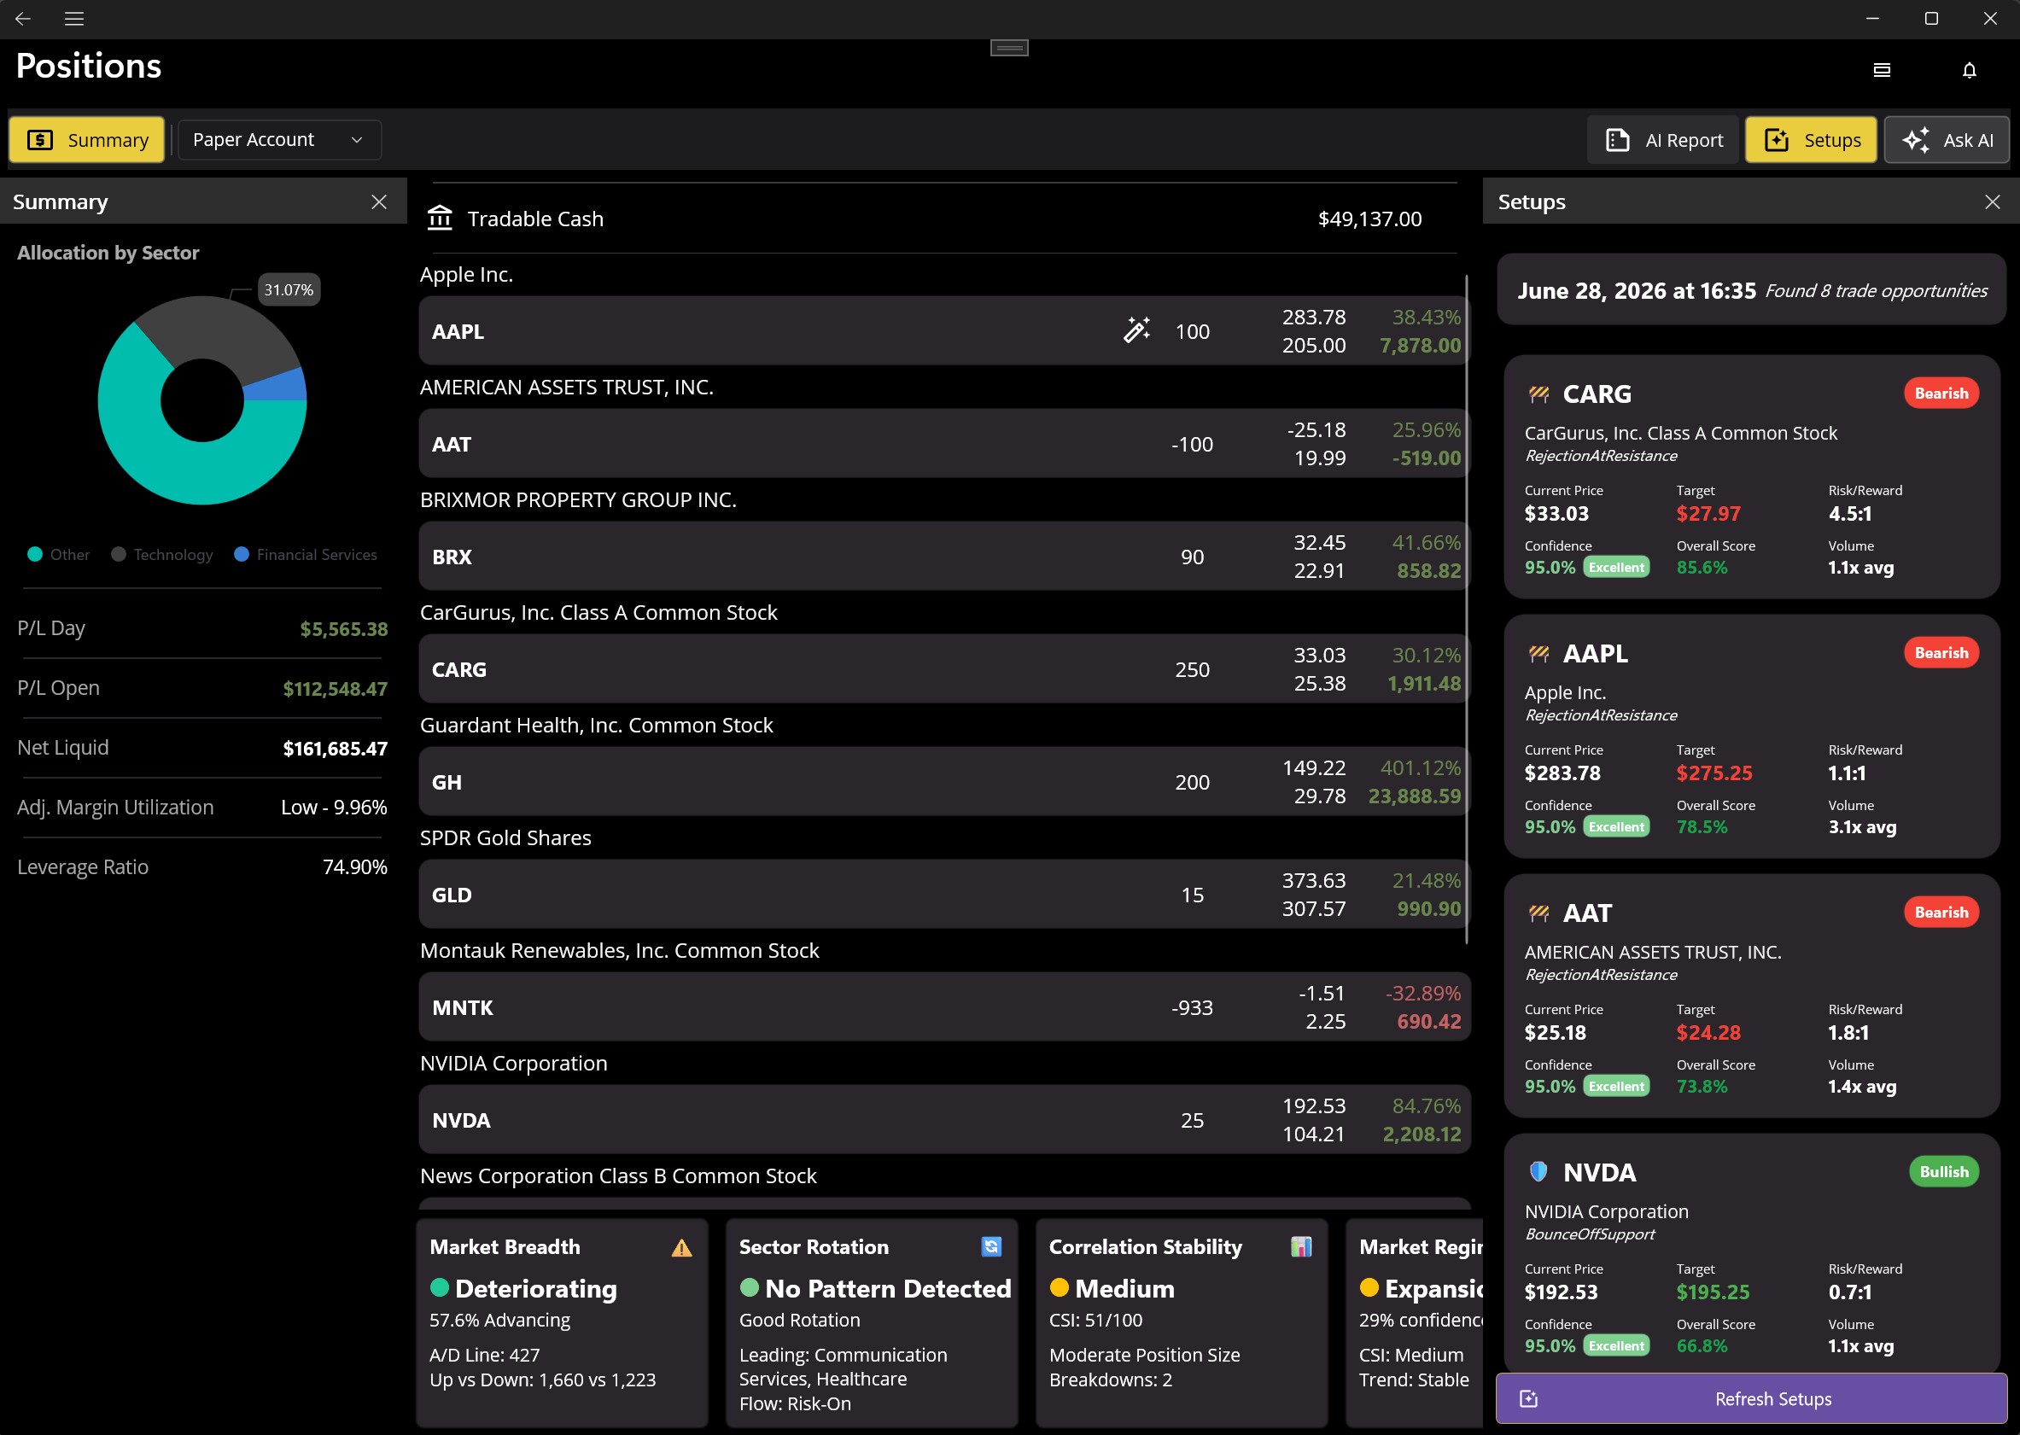This screenshot has width=2020, height=1435.
Task: Click the NVDA setup shield icon
Action: pyautogui.click(x=1538, y=1172)
